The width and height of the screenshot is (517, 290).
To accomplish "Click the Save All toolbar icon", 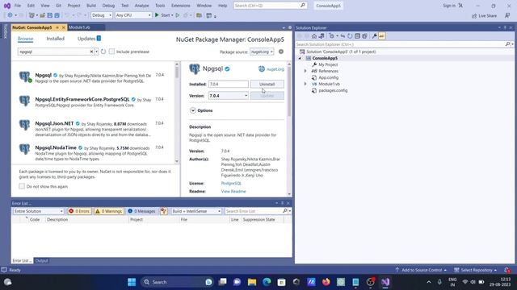I will point(57,15).
